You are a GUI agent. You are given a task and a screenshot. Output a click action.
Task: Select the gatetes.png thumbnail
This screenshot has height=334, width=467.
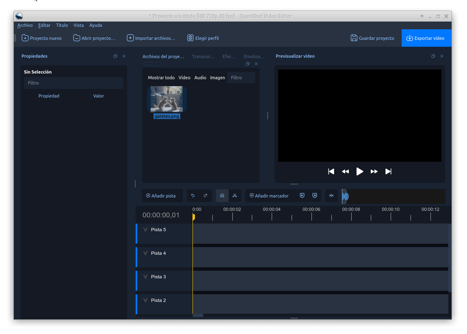pos(166,99)
